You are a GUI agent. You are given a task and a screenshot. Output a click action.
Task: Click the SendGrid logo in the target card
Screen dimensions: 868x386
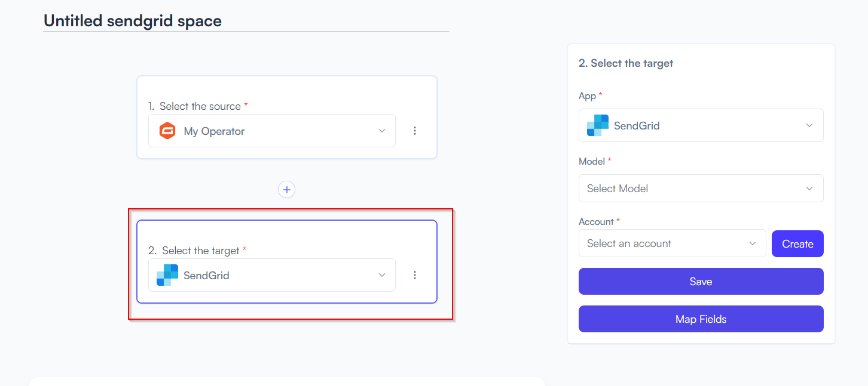pos(167,275)
